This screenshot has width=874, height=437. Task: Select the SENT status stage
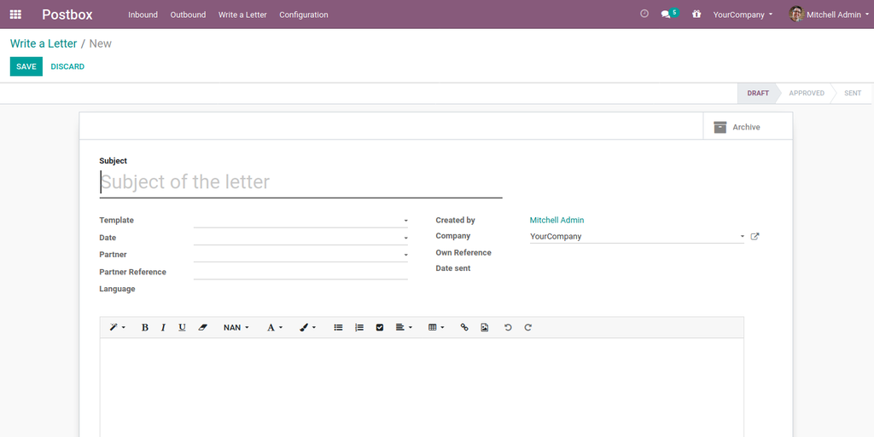(853, 93)
